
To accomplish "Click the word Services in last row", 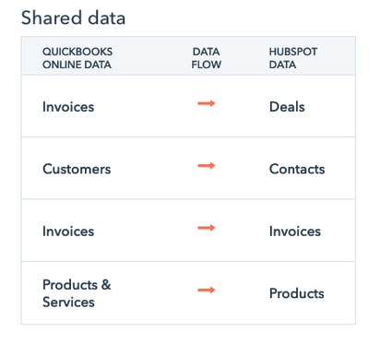I will [68, 302].
